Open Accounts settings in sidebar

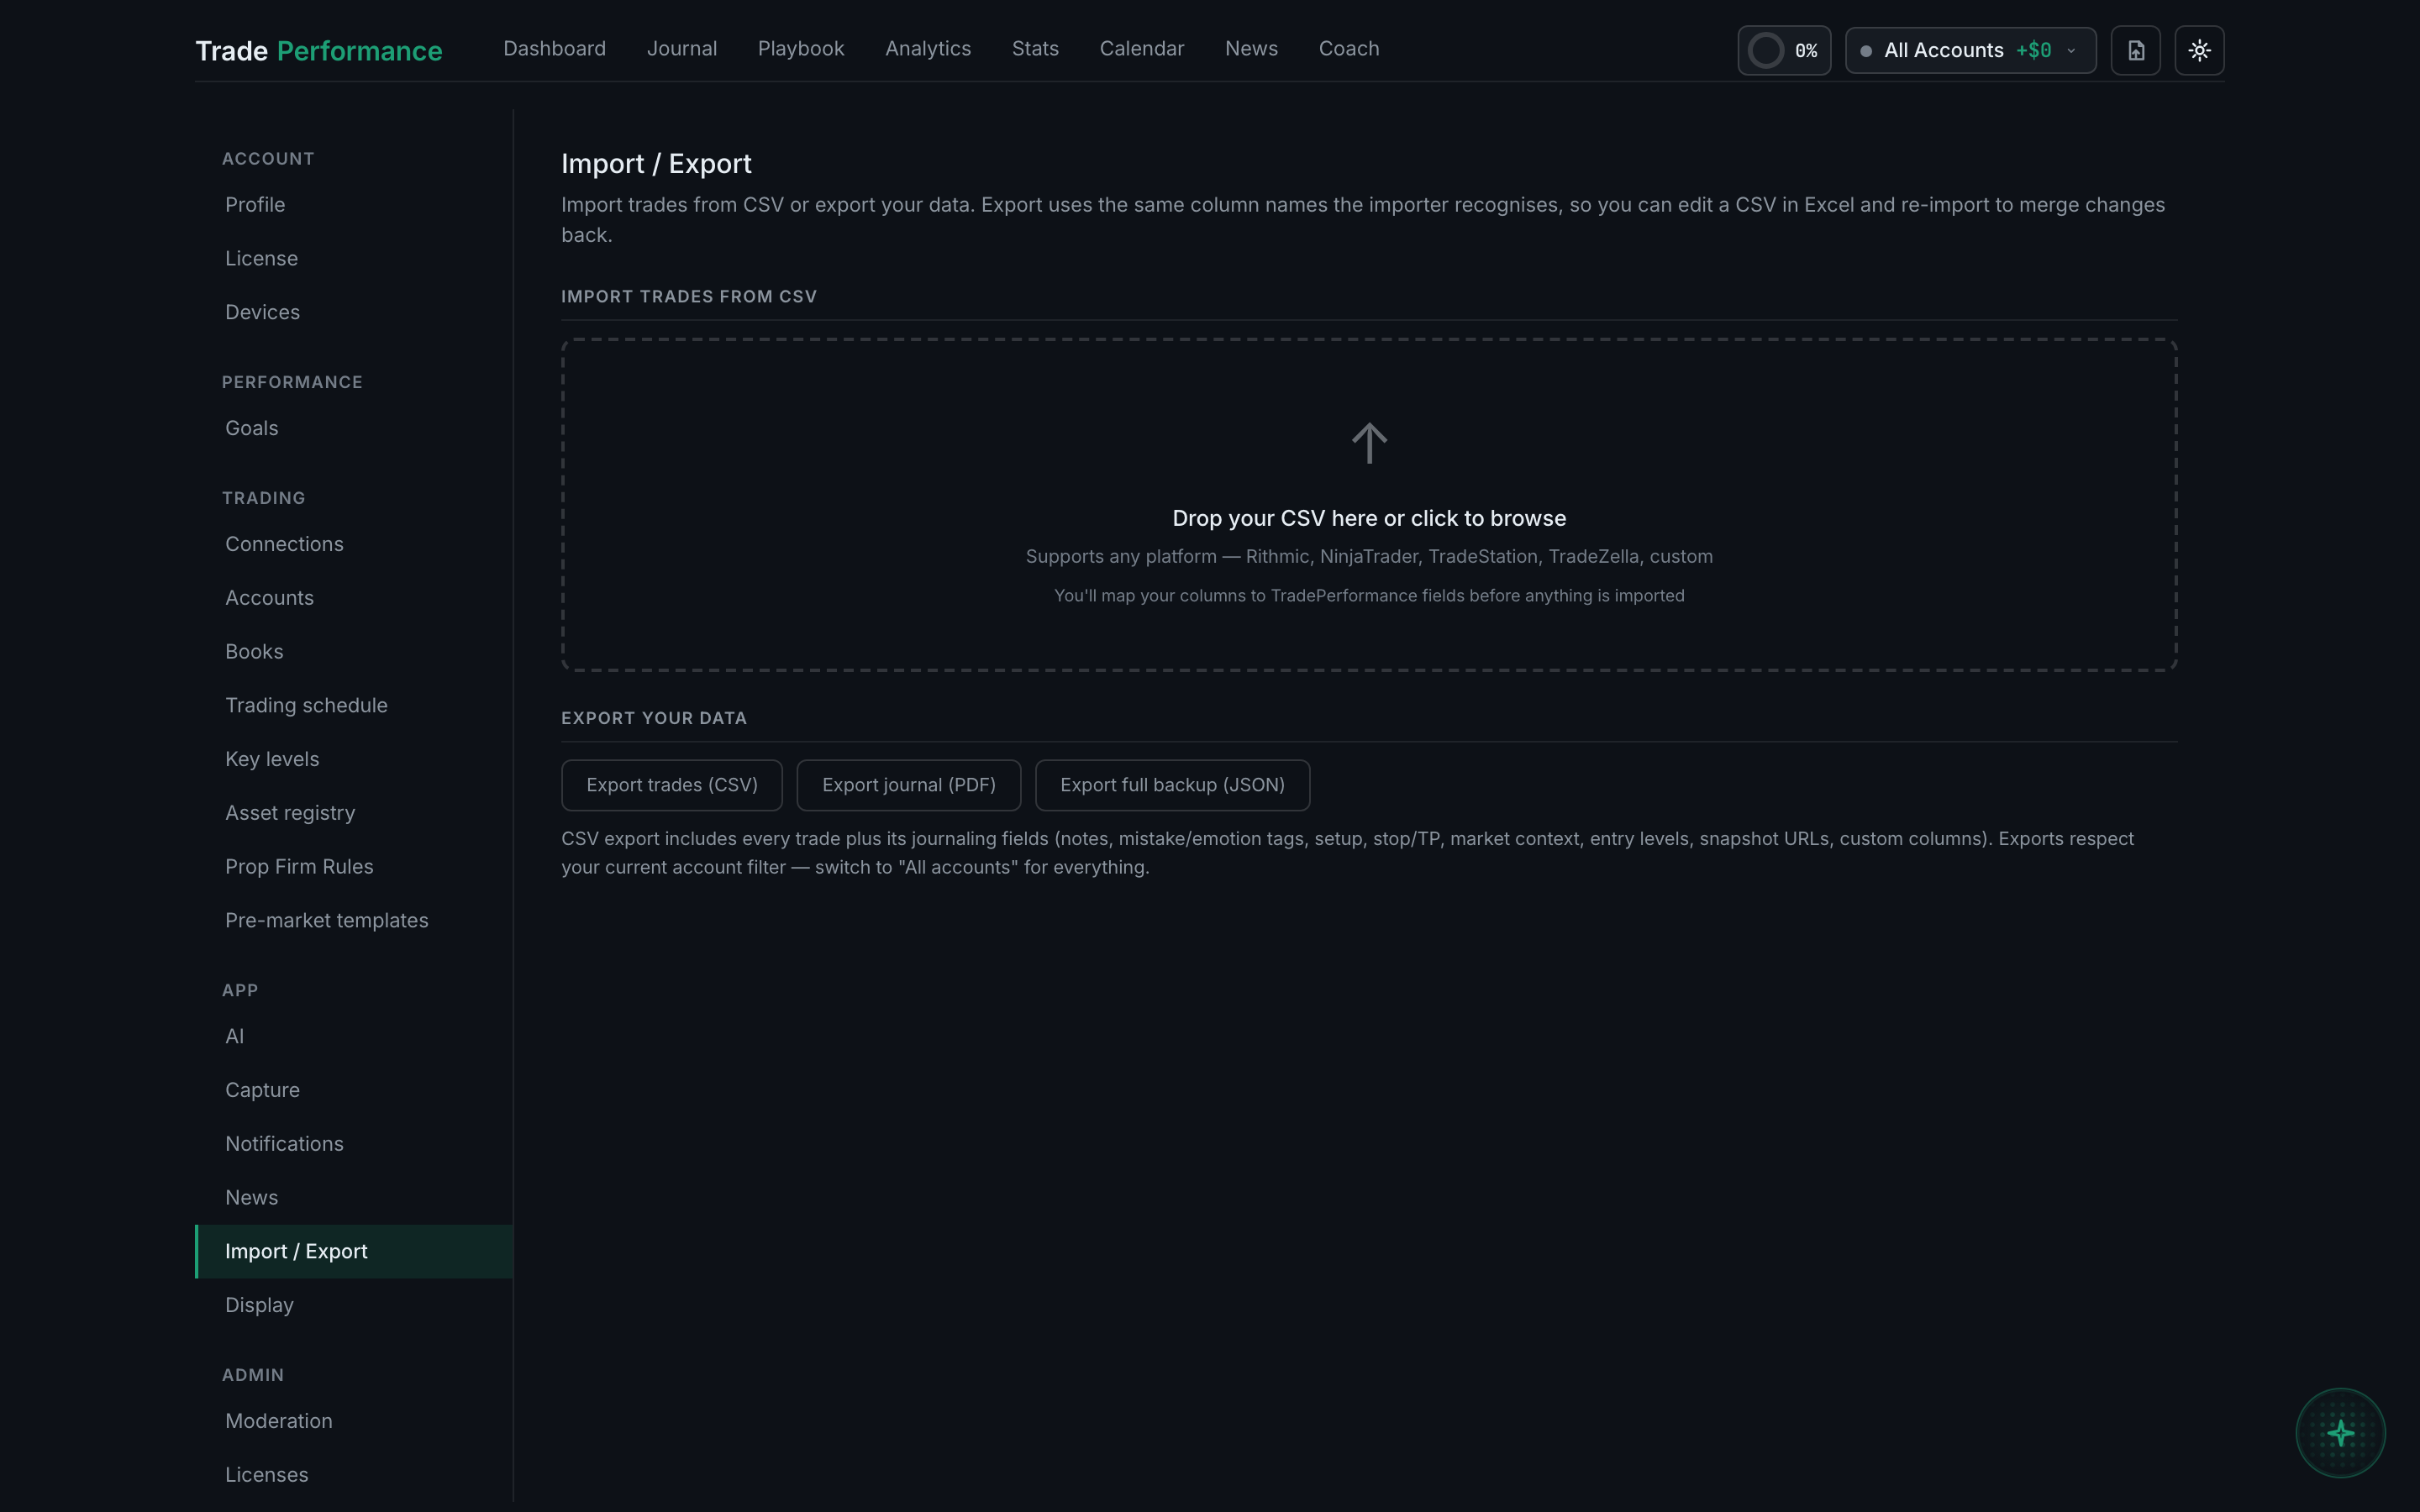[x=354, y=598]
